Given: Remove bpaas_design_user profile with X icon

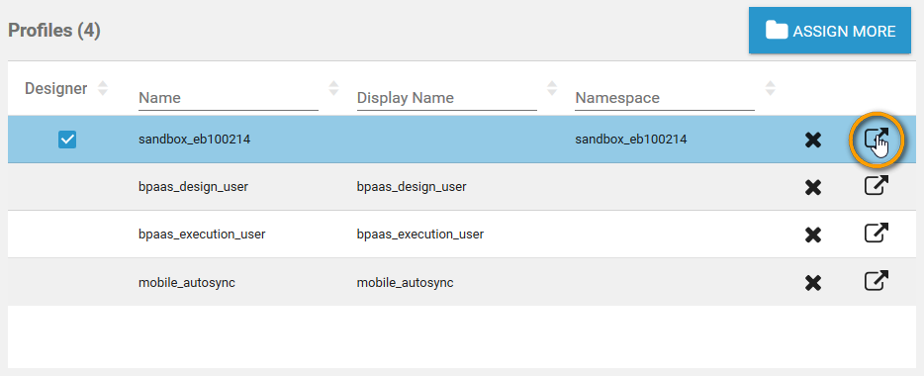Looking at the screenshot, I should (813, 188).
